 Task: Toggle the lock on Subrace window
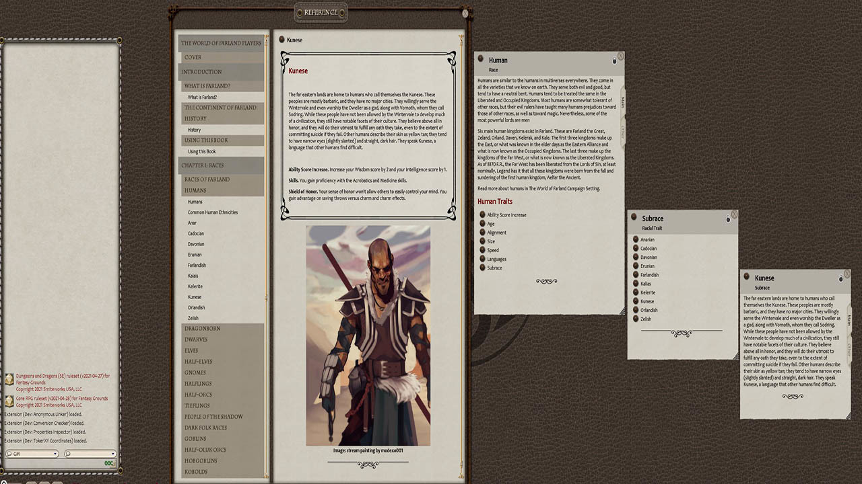(728, 219)
